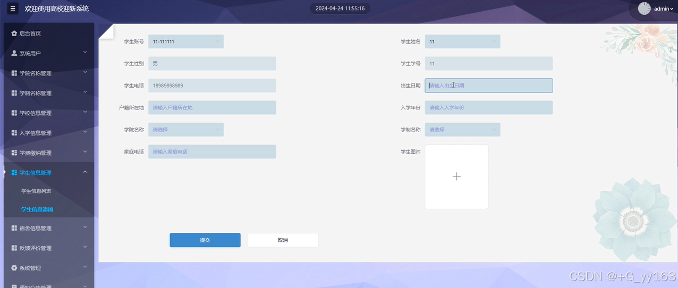Open the 学校信息管理 menu item
Screen dimensions: 678x288
coord(49,113)
